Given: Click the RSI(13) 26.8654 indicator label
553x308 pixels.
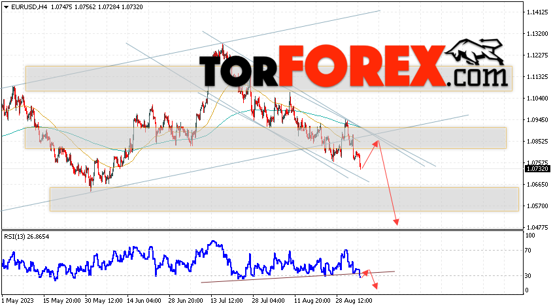Looking at the screenshot, I should tap(26, 237).
